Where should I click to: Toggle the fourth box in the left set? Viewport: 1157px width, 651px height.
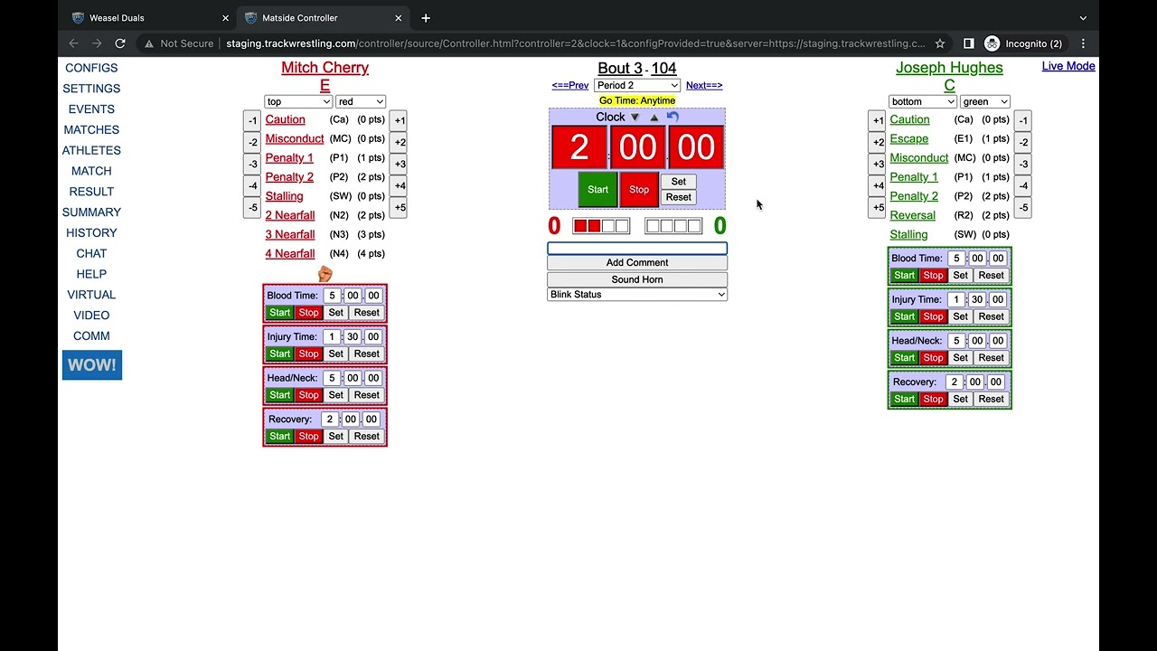622,226
